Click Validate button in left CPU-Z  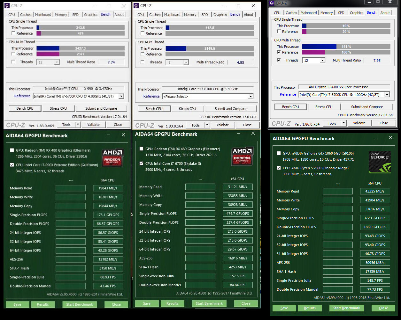click(x=93, y=125)
